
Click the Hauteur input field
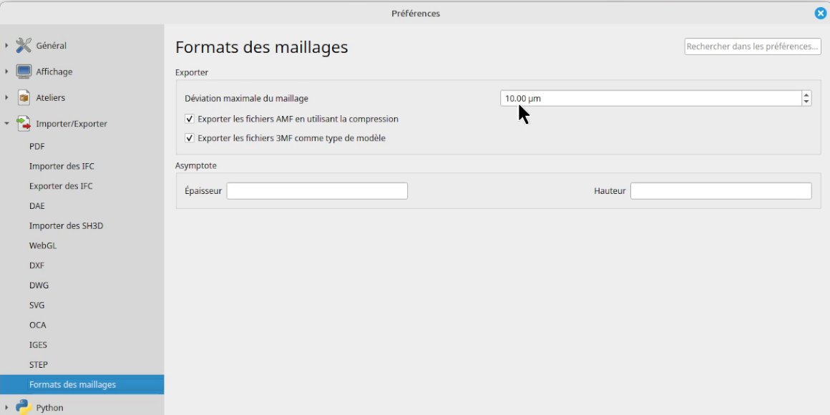(721, 191)
